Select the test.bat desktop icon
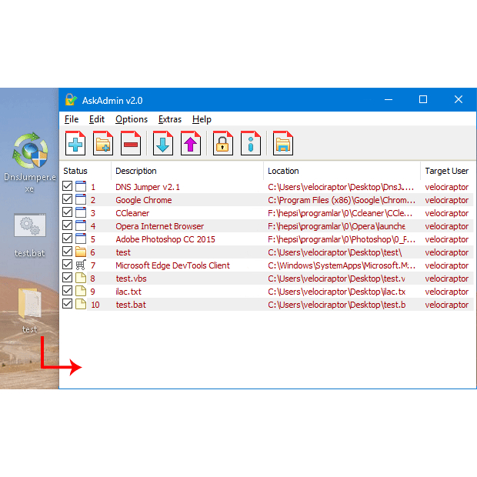 [x=30, y=235]
